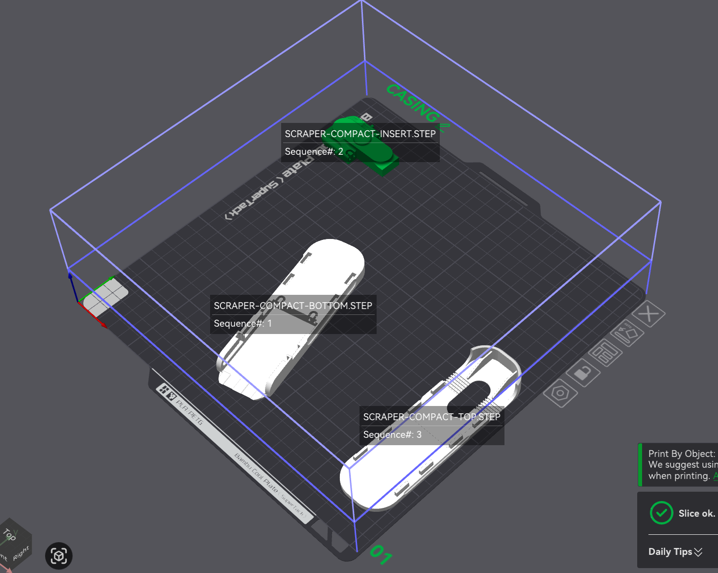718x573 pixels.
Task: Click the remove plate X icon
Action: 649,314
